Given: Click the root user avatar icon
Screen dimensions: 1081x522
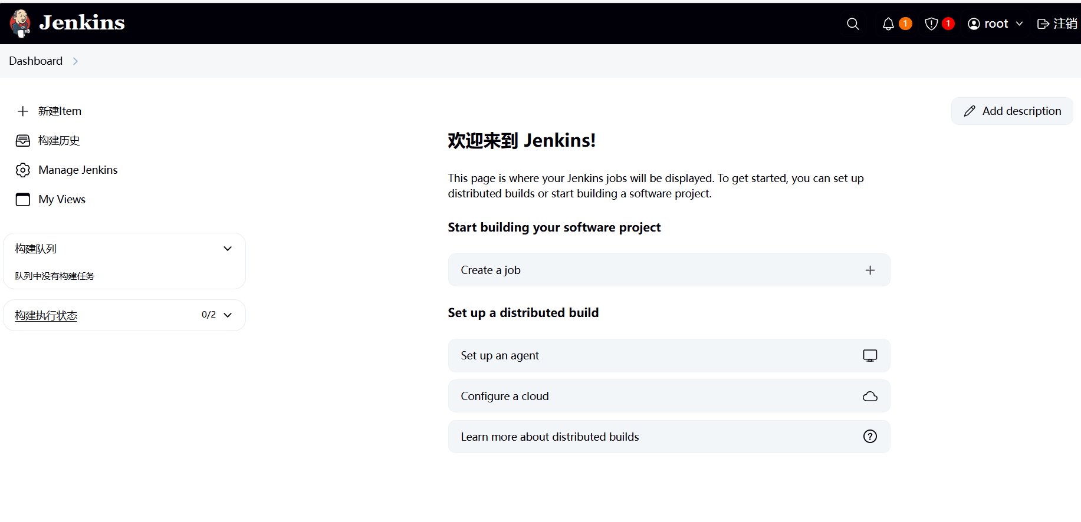Looking at the screenshot, I should tap(974, 24).
